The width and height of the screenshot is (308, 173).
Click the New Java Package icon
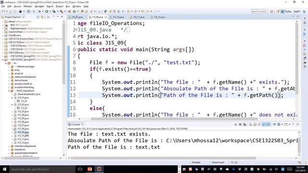69,12
